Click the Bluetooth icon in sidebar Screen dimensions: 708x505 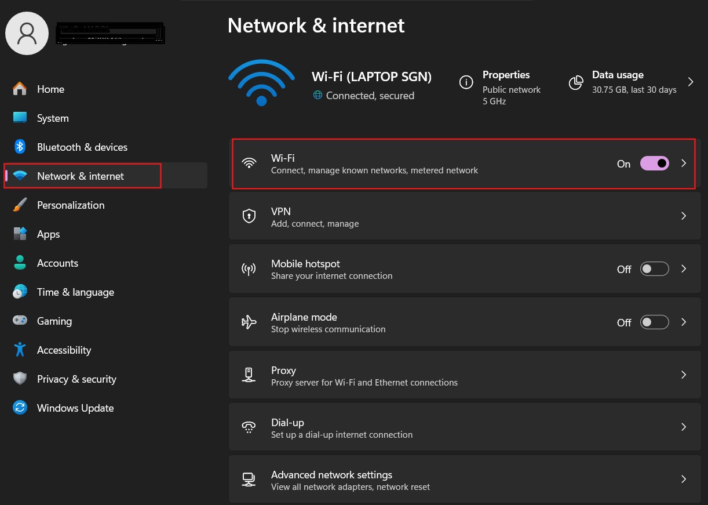[x=20, y=147]
